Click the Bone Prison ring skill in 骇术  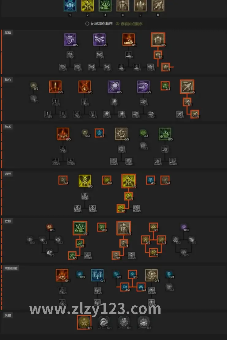tap(121, 134)
